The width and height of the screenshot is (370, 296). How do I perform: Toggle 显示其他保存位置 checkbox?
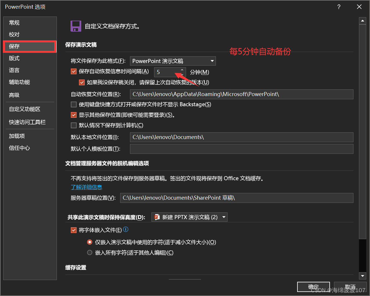(74, 115)
